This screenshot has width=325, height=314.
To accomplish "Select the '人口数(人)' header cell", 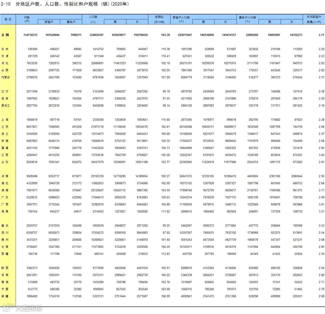I will [93, 19].
